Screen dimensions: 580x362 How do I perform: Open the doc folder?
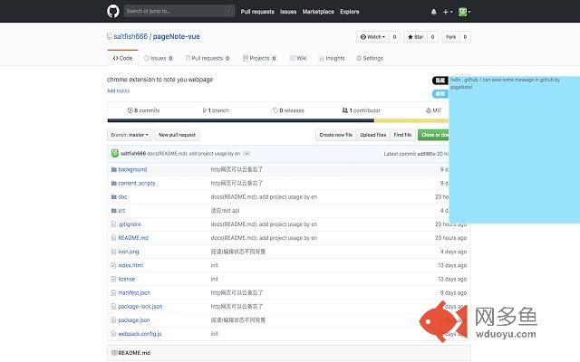pos(122,197)
